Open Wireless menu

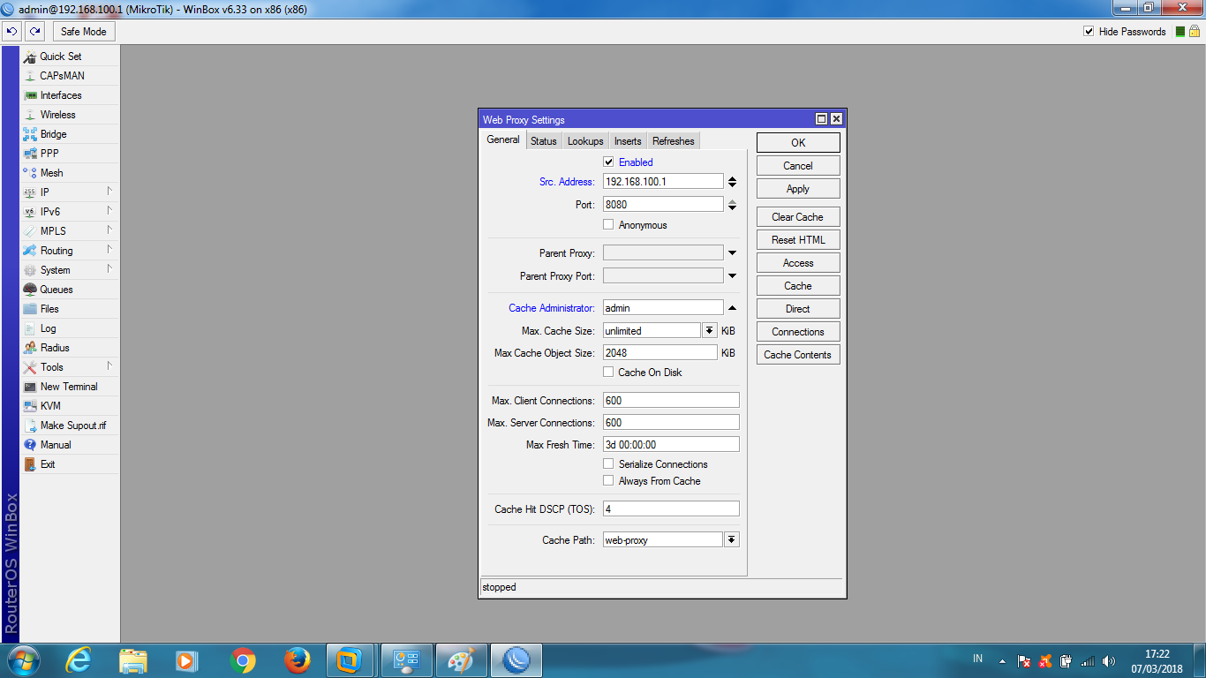point(70,115)
